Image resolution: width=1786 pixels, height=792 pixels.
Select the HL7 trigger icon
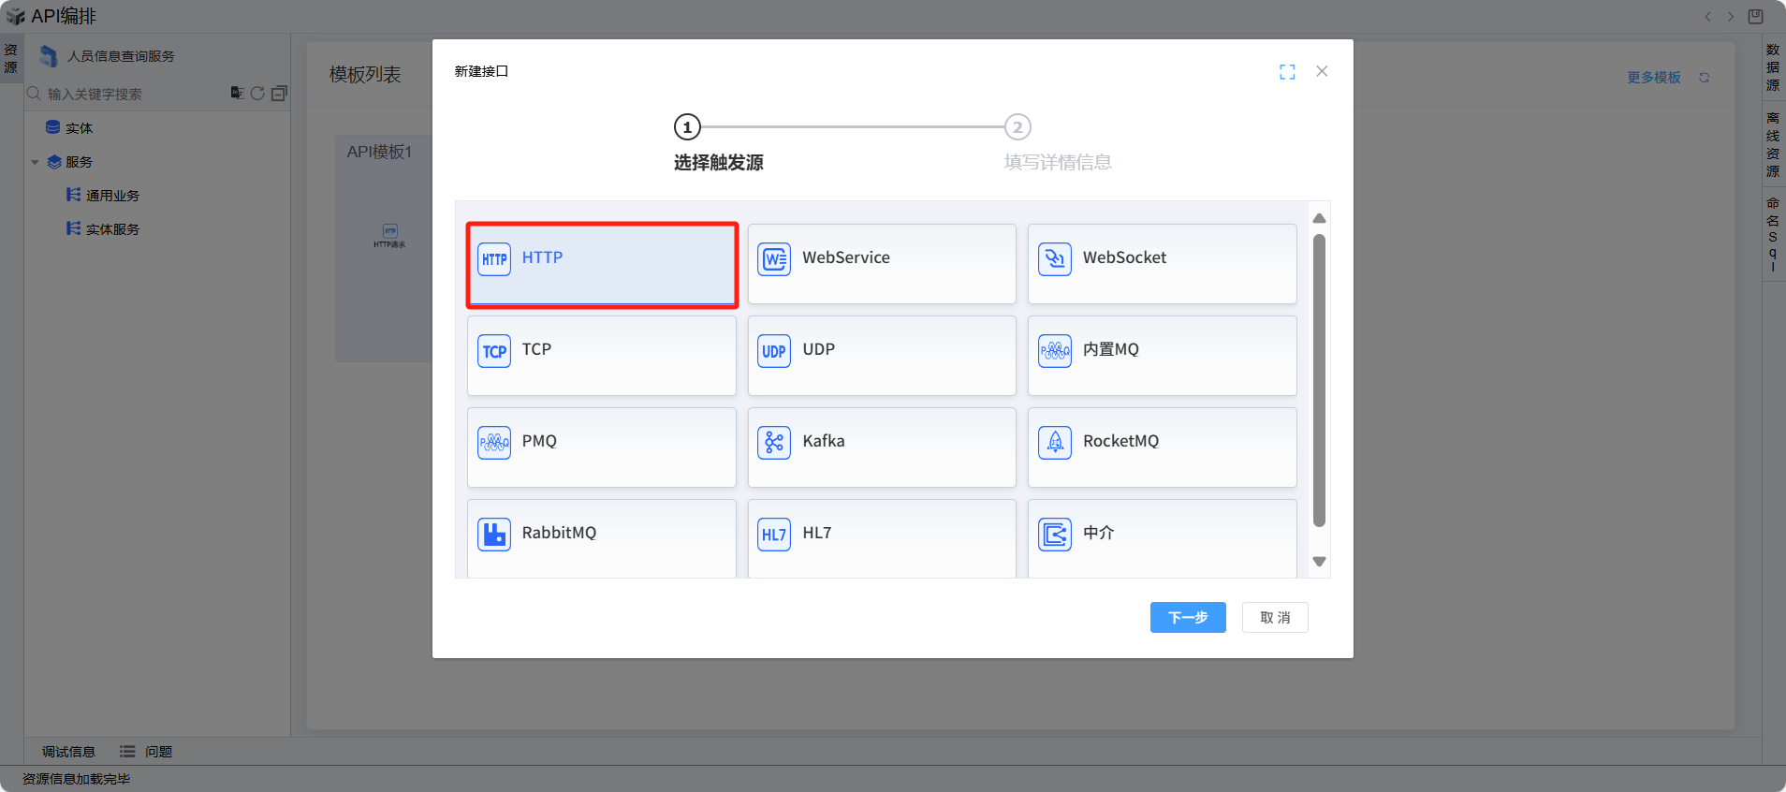[774, 534]
